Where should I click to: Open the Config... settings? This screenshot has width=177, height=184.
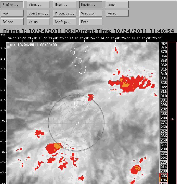click(x=65, y=22)
